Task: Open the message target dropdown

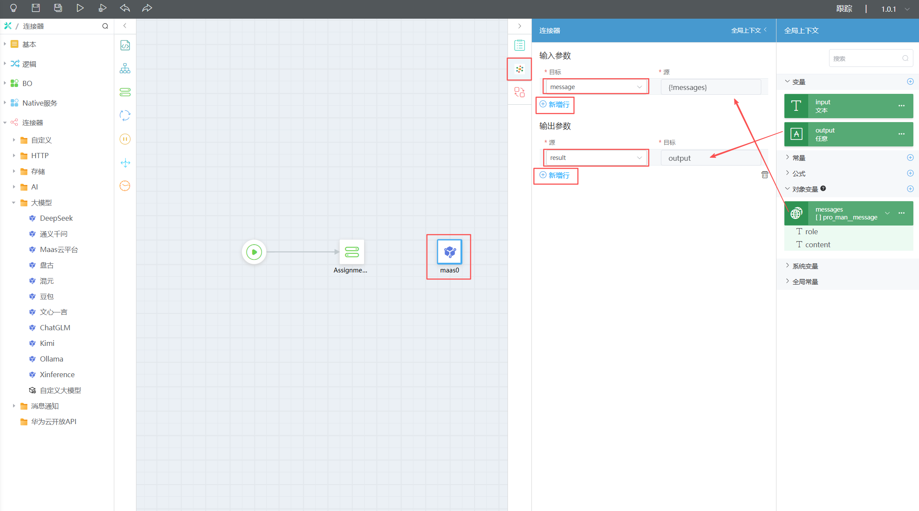Action: point(595,87)
